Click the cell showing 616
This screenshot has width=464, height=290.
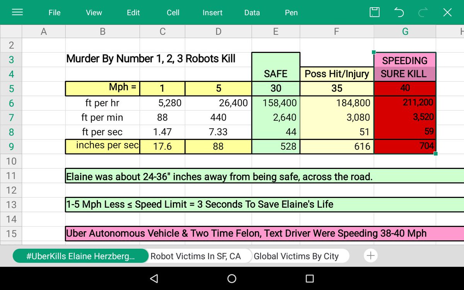[337, 147]
